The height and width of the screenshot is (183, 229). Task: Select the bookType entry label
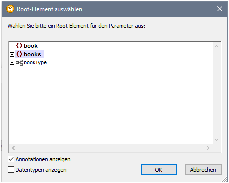(x=35, y=62)
